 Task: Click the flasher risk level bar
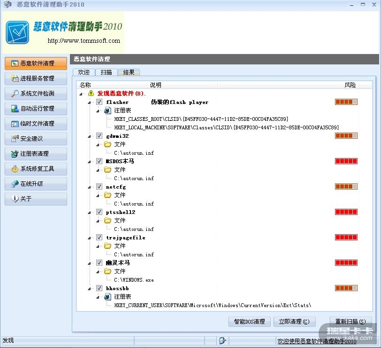coord(346,102)
